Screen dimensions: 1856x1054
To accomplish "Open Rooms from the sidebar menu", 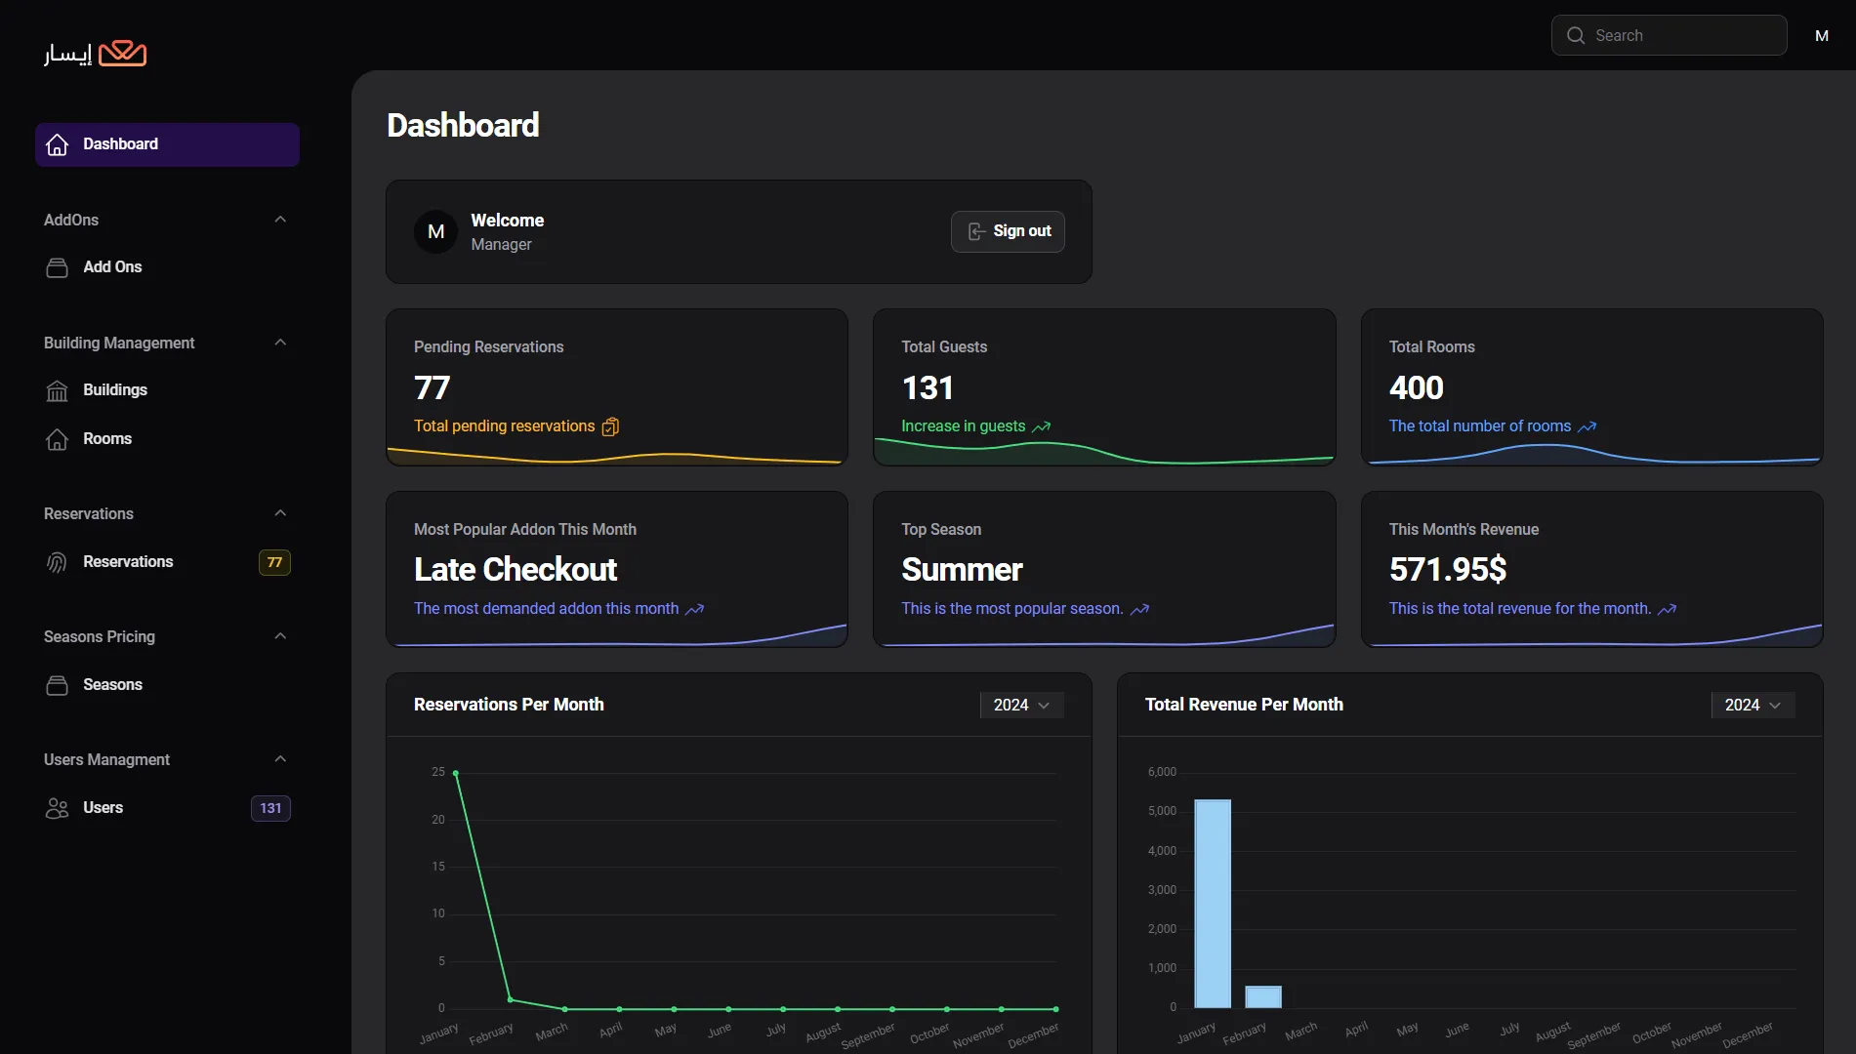I will [107, 439].
